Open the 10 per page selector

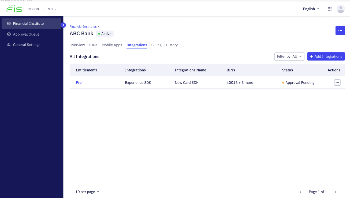pyautogui.click(x=87, y=192)
